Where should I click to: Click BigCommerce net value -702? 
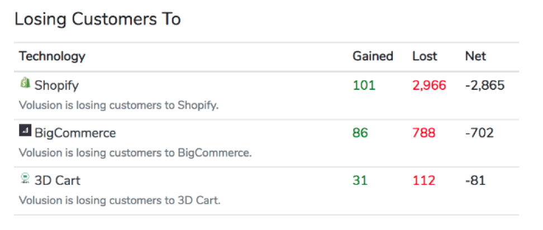[x=479, y=133]
